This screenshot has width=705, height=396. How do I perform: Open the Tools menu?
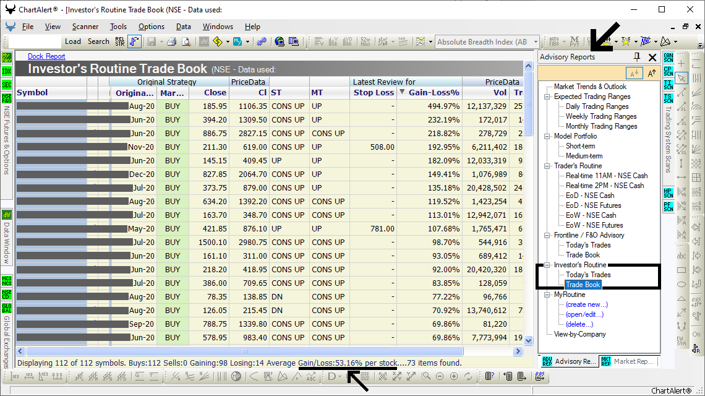click(x=118, y=27)
